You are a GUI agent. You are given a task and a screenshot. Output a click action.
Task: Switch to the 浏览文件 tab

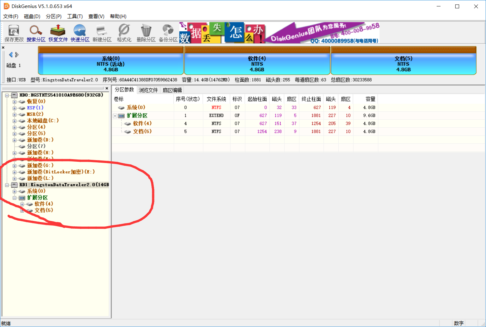pyautogui.click(x=148, y=90)
